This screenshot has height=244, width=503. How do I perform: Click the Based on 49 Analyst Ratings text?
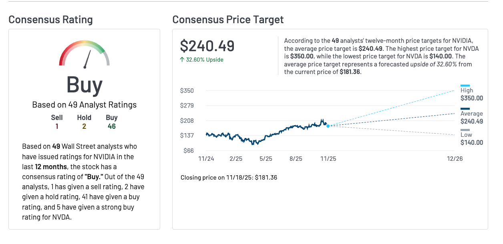pyautogui.click(x=85, y=105)
